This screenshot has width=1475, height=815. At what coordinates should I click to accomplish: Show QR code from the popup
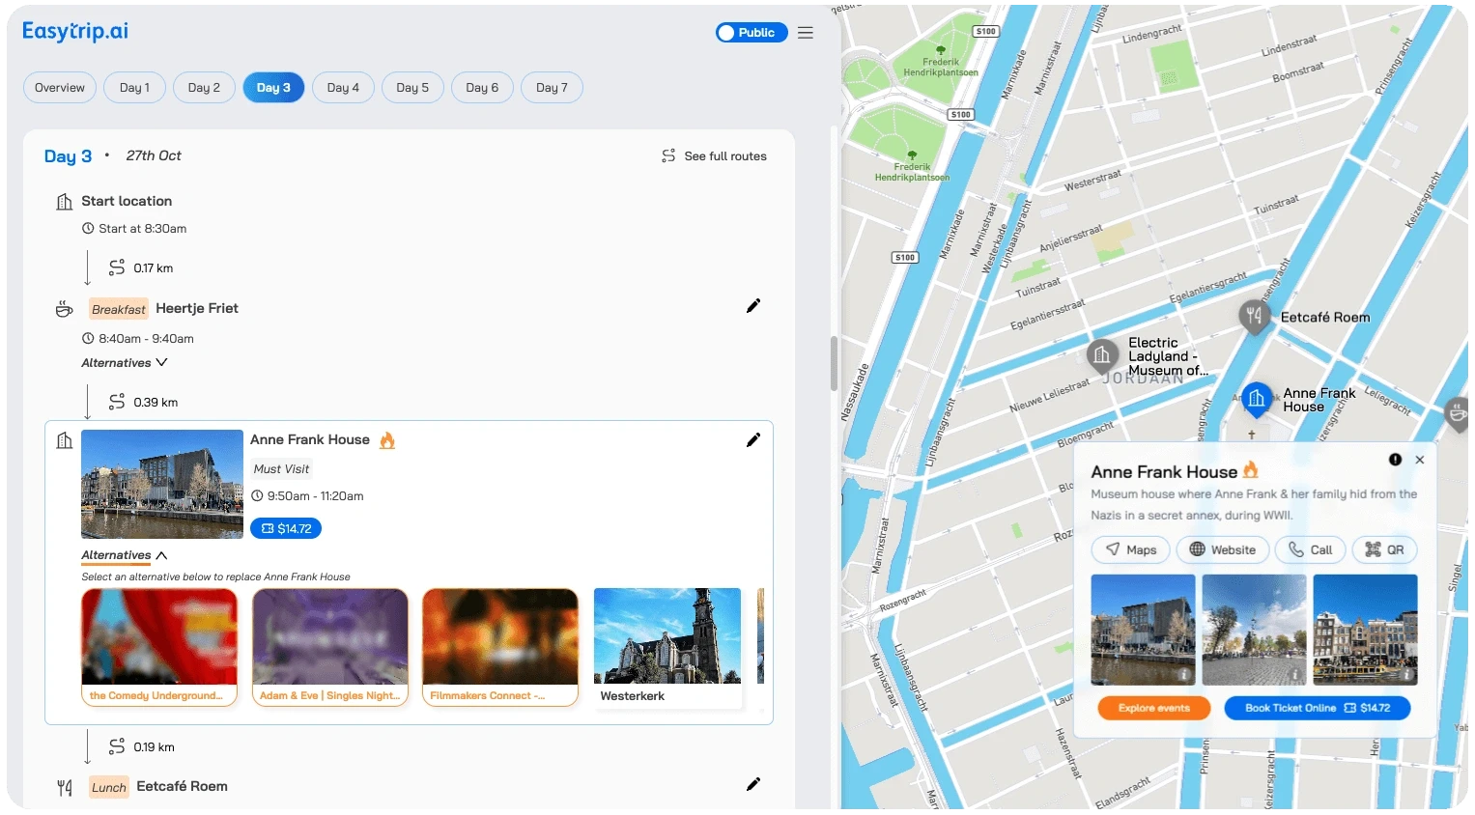coord(1384,549)
